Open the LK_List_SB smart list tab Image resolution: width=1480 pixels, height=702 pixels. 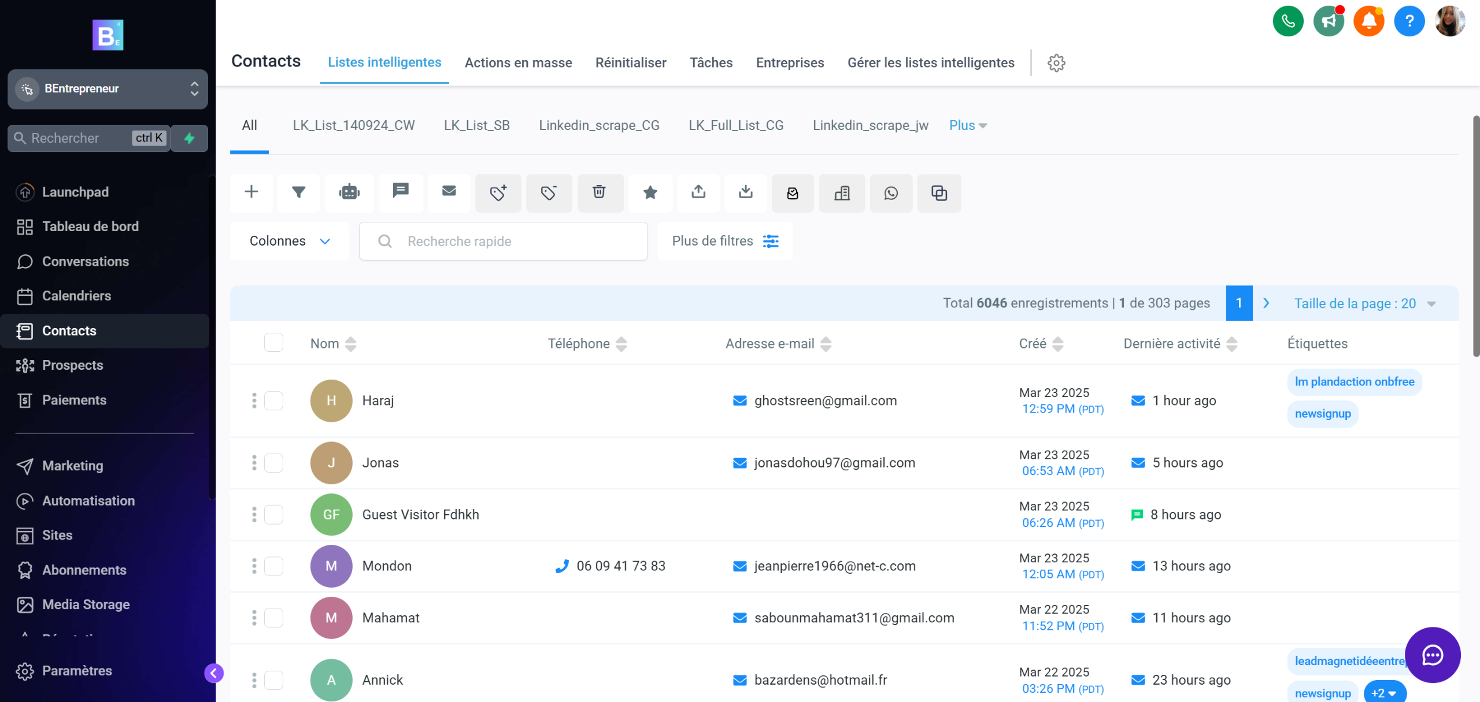476,125
